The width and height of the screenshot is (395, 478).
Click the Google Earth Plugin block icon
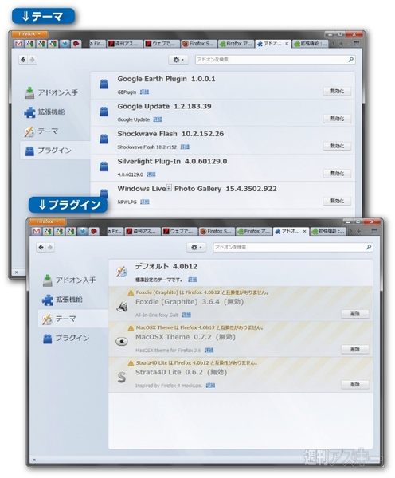pos(104,84)
